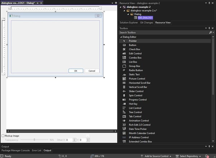Open the Error List tab
Screen dimensions: 216x158
pyautogui.click(x=37, y=150)
